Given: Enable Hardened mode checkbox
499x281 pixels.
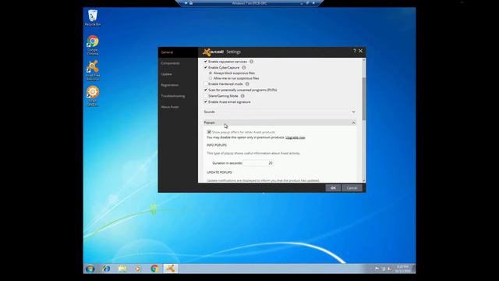Looking at the screenshot, I should tap(206, 84).
